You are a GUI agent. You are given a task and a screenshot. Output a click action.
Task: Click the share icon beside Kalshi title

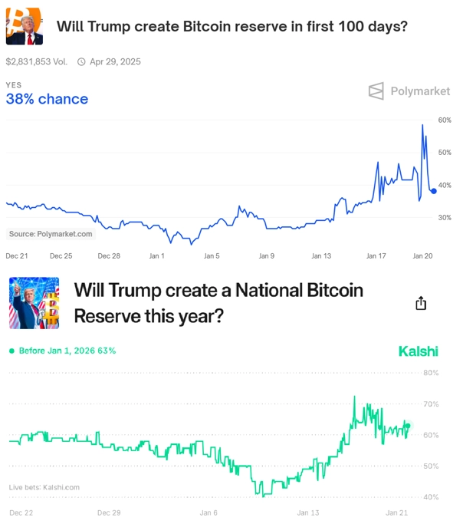pyautogui.click(x=421, y=303)
